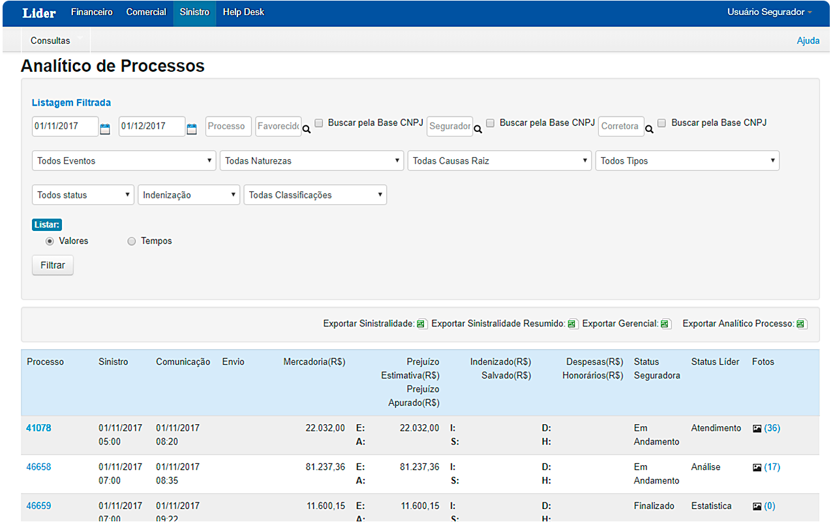Check Buscar pela Base CNPJ after Favorecido
The width and height of the screenshot is (835, 524).
click(319, 123)
